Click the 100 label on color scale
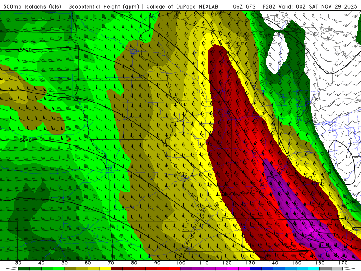 (181, 263)
